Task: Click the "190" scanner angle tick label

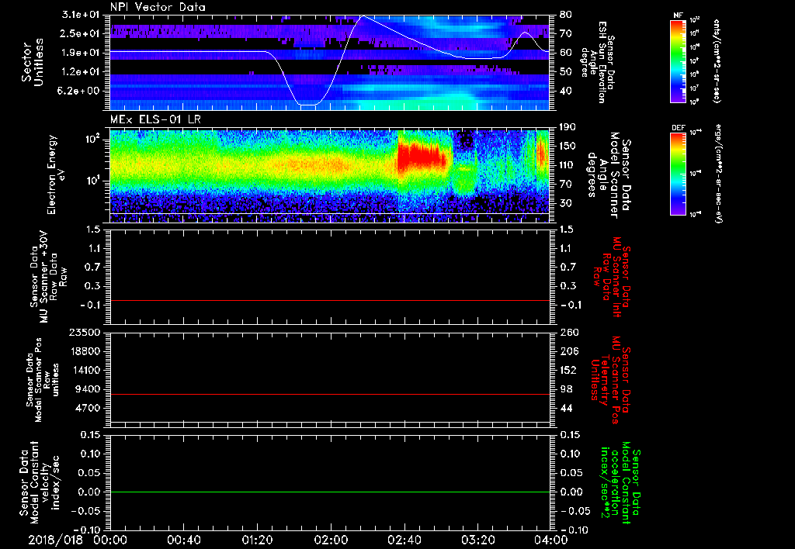Action: [568, 126]
